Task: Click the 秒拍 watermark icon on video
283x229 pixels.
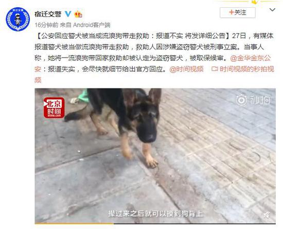Action: tap(253, 100)
